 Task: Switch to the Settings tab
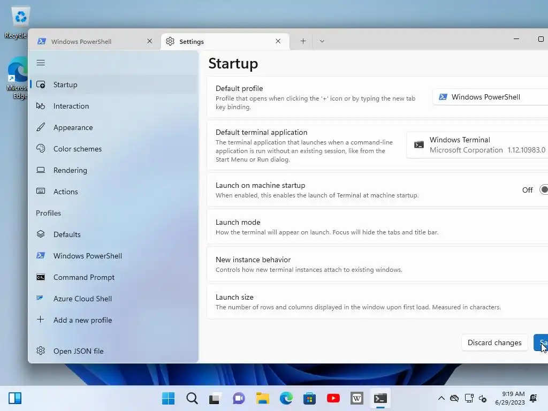pyautogui.click(x=225, y=42)
